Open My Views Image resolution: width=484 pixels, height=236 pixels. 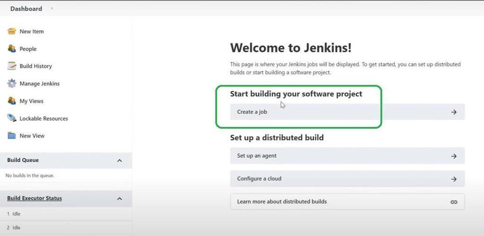coord(32,101)
